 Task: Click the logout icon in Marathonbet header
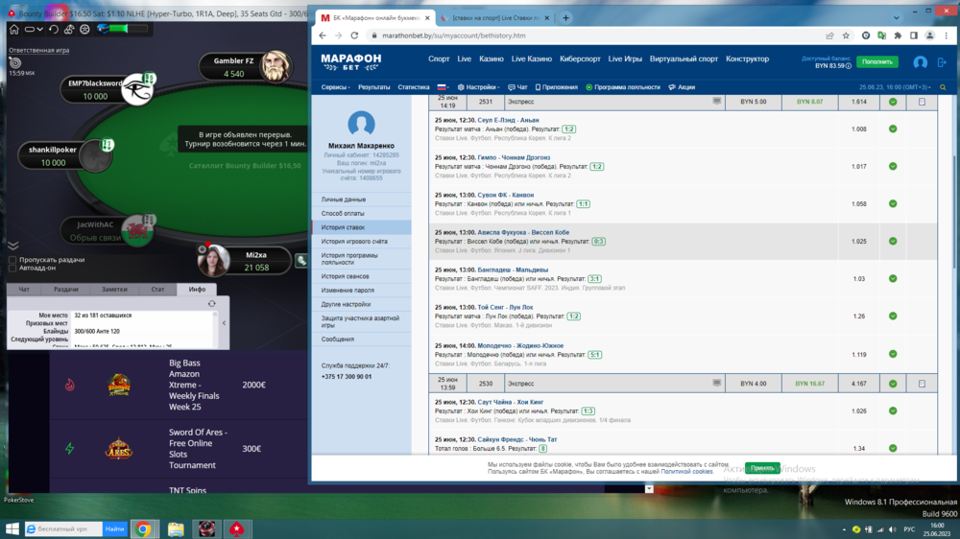[x=942, y=62]
